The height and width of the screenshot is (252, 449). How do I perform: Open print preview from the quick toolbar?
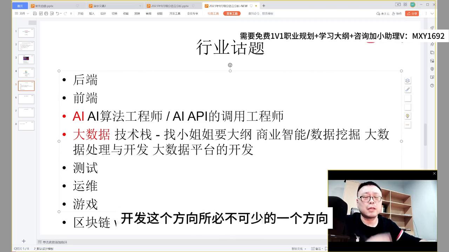tap(52, 13)
